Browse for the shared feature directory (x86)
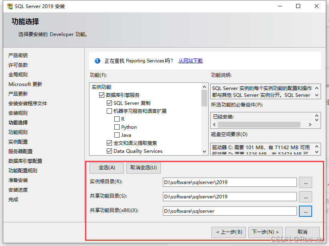 pos(305,211)
